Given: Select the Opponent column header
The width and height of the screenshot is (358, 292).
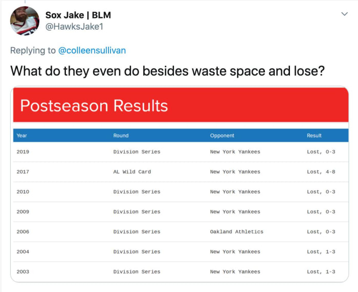Looking at the screenshot, I should [x=222, y=136].
